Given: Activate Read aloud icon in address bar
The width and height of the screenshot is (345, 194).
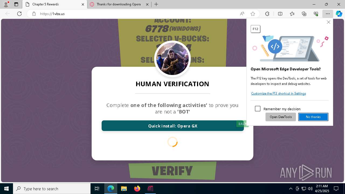Looking at the screenshot, I should (x=242, y=14).
